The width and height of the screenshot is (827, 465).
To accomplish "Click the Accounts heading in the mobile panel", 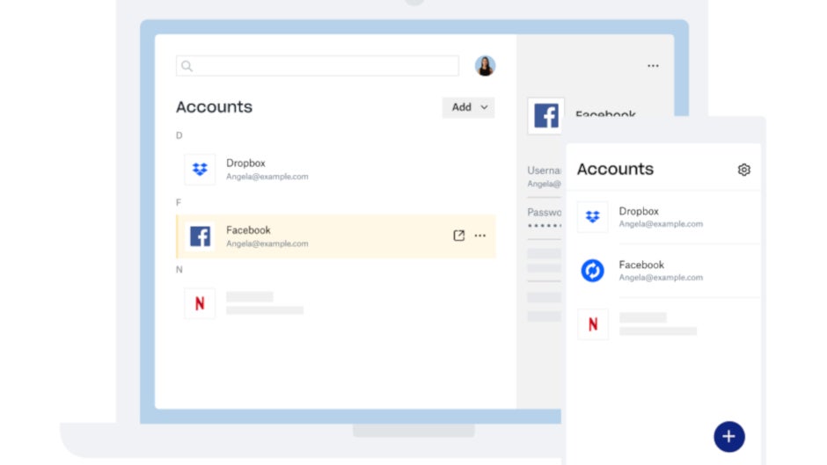I will pyautogui.click(x=615, y=170).
